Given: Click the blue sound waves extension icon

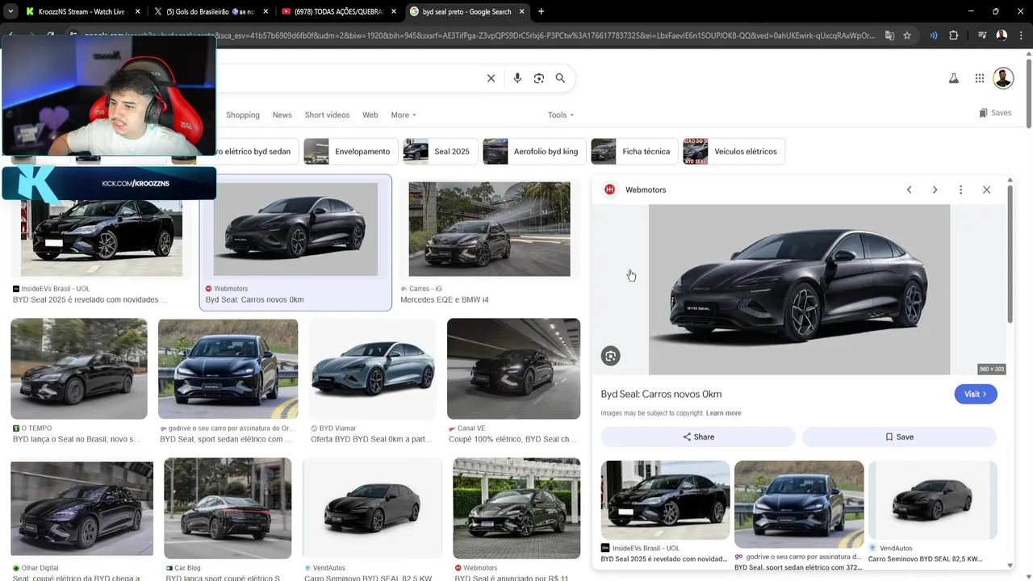Looking at the screenshot, I should click(x=934, y=36).
